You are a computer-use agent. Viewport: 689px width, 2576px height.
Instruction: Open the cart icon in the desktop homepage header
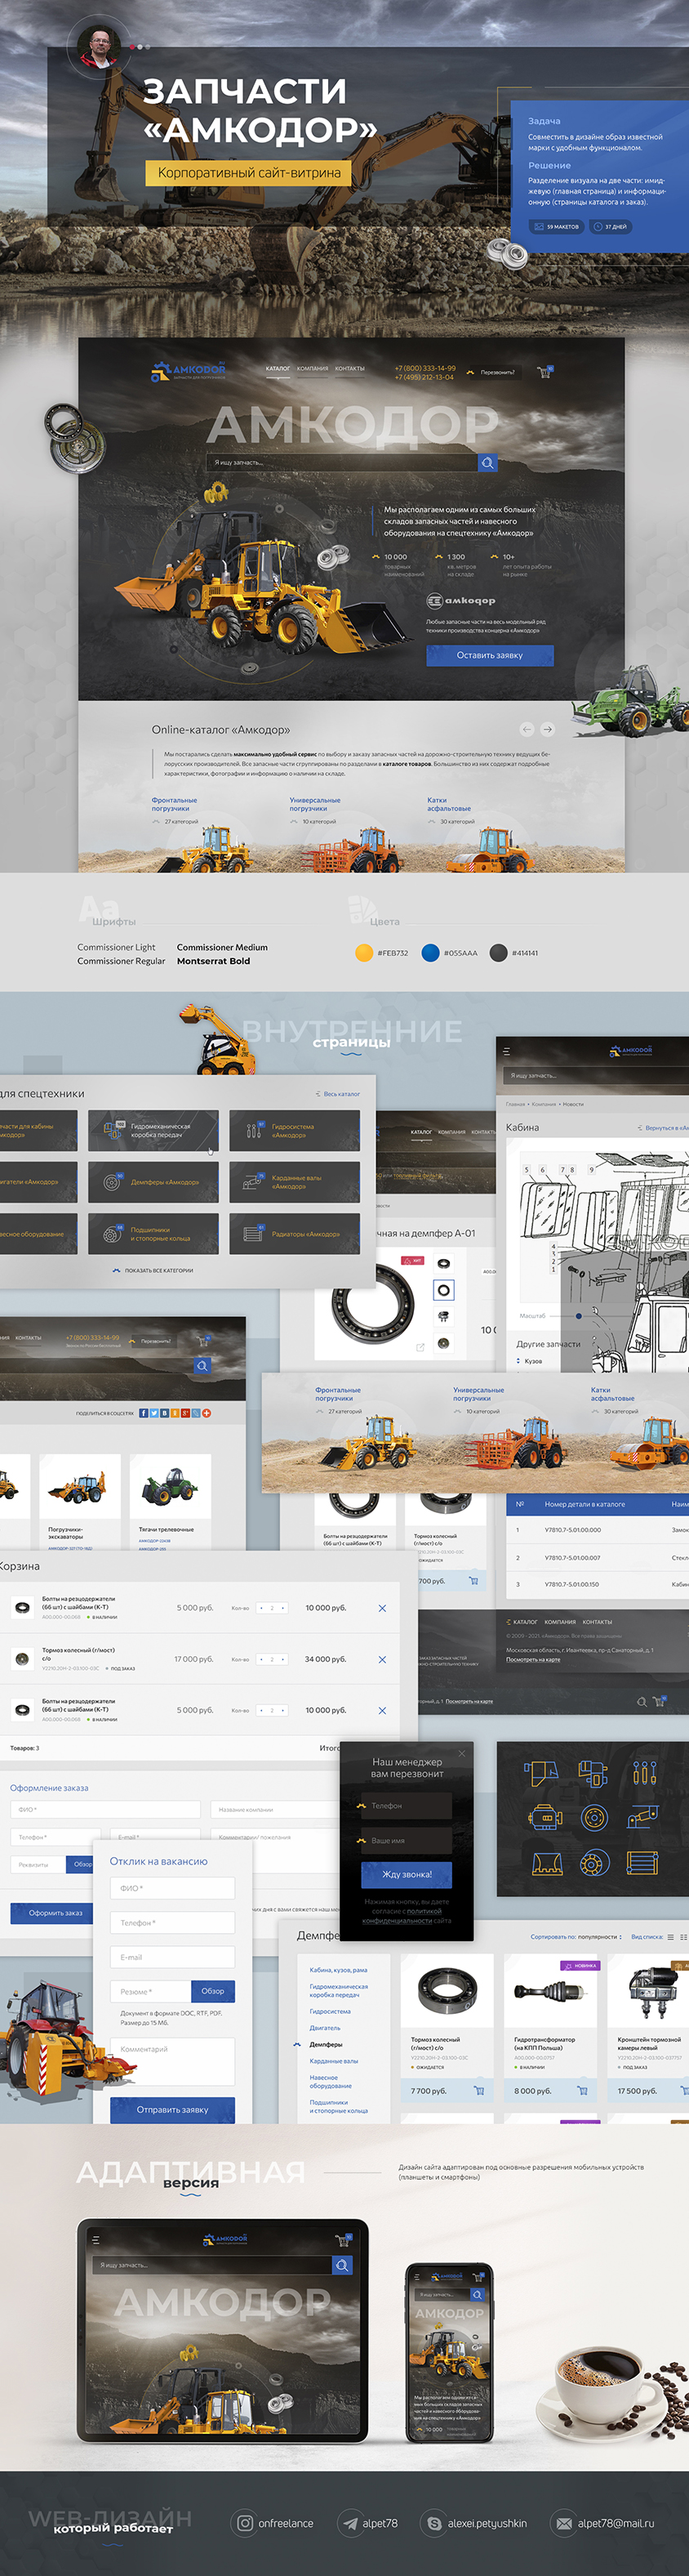(545, 372)
